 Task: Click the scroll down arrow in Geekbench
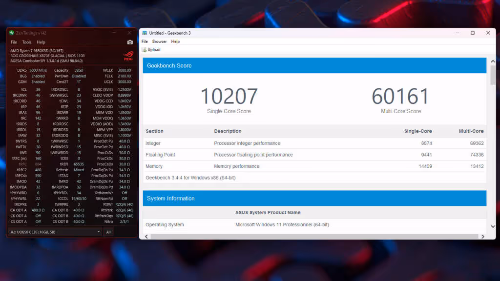click(493, 226)
